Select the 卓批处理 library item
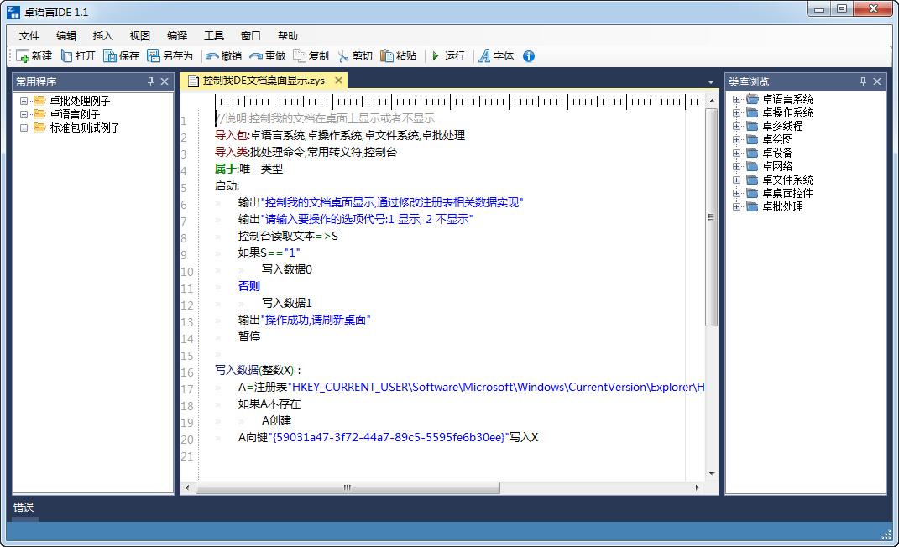The height and width of the screenshot is (547, 899). pos(782,206)
